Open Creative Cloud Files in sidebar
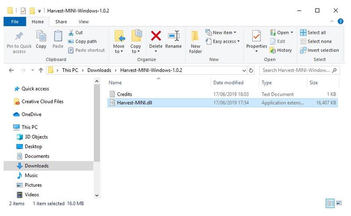The image size is (351, 216). pos(42,101)
